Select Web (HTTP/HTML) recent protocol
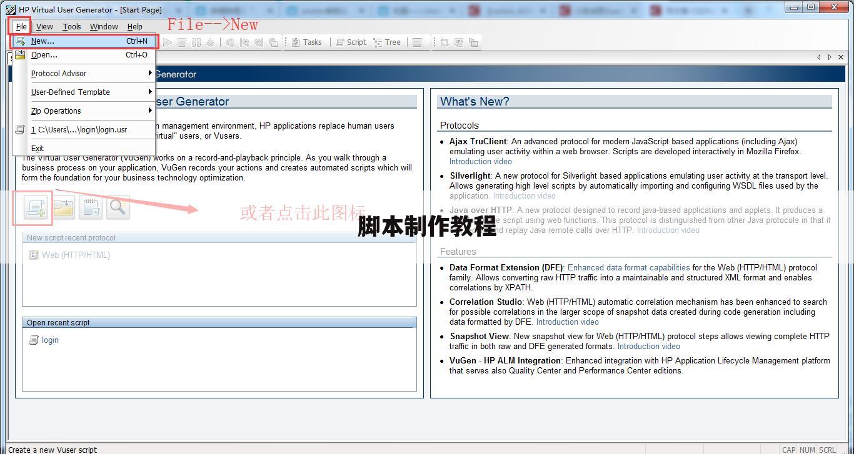854x454 pixels. pyautogui.click(x=75, y=255)
